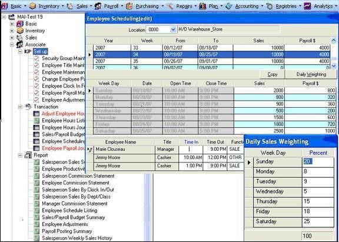Open Sales/Payroll Budget Summary report
339x242 pixels.
point(74,217)
